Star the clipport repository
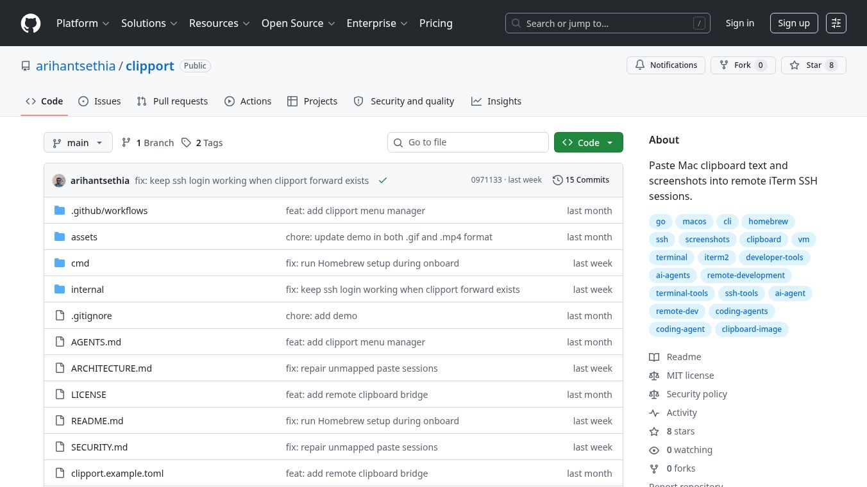Viewport: 867px width, 487px height. point(813,65)
